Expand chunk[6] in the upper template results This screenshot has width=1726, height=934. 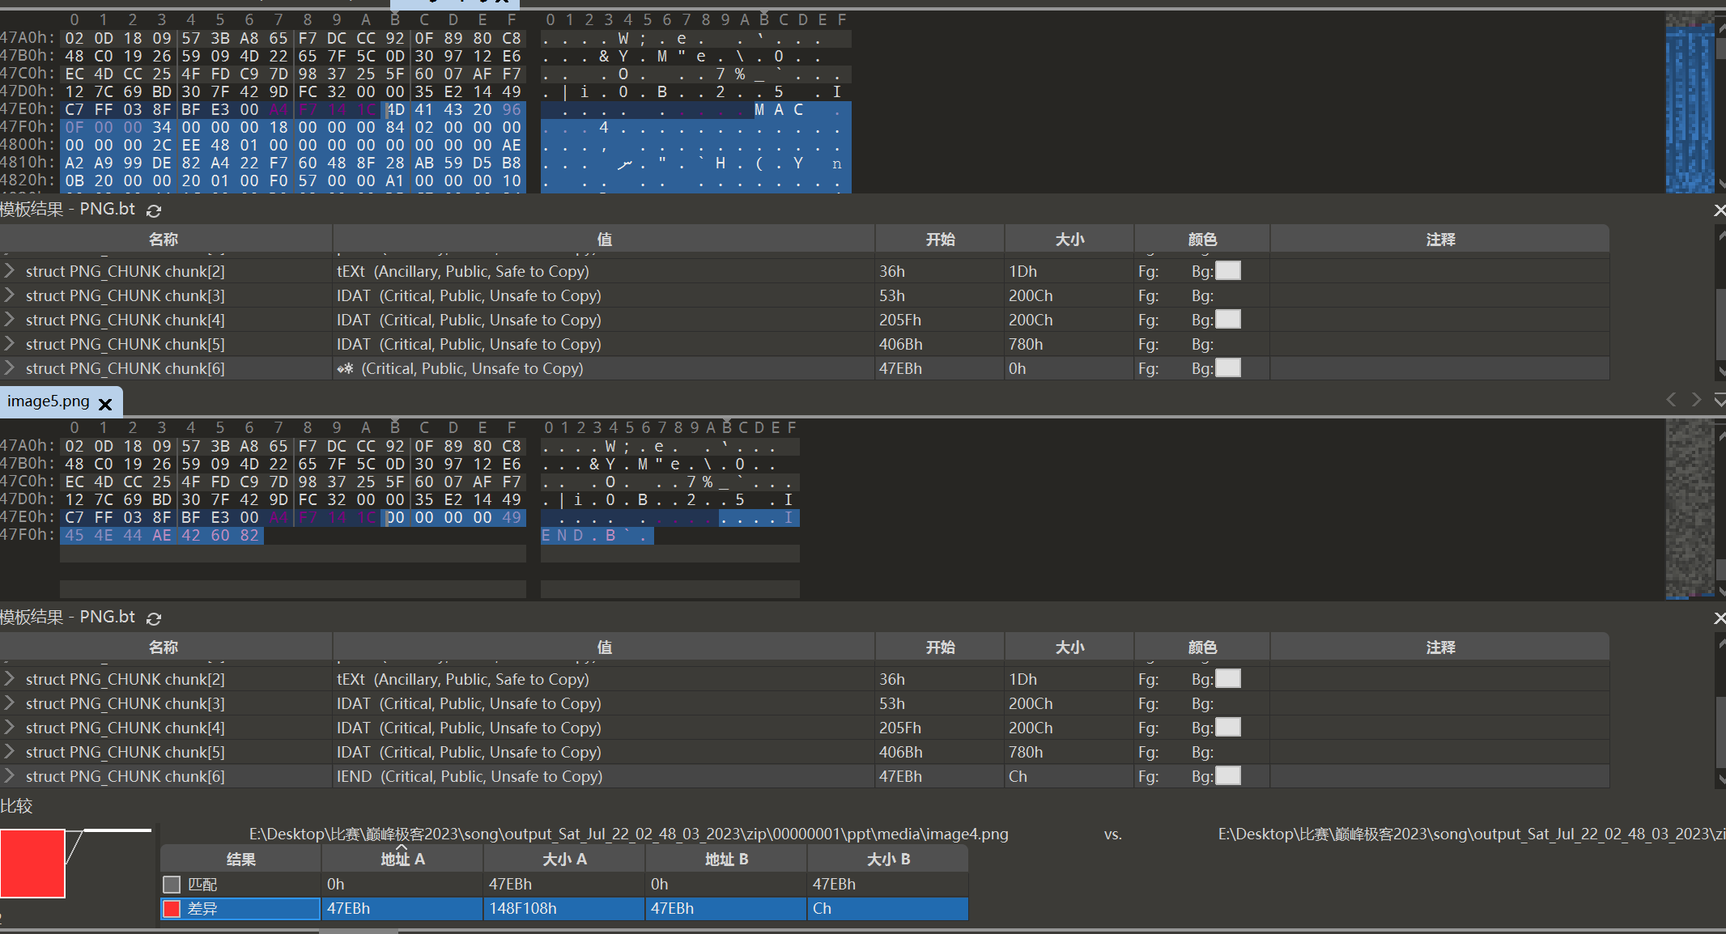[10, 368]
